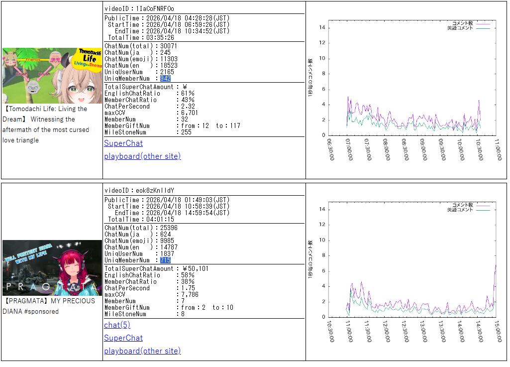Click the Tomodachi Life stream title text
The width and height of the screenshot is (510, 367).
point(46,124)
